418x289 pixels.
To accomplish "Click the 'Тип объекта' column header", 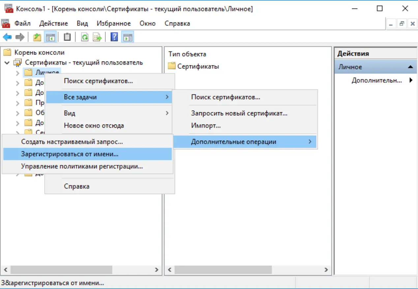I will coord(187,54).
